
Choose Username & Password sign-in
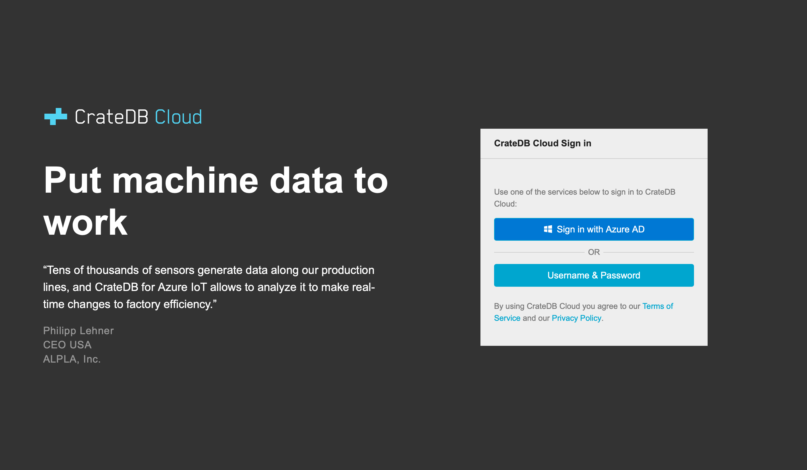pyautogui.click(x=594, y=275)
